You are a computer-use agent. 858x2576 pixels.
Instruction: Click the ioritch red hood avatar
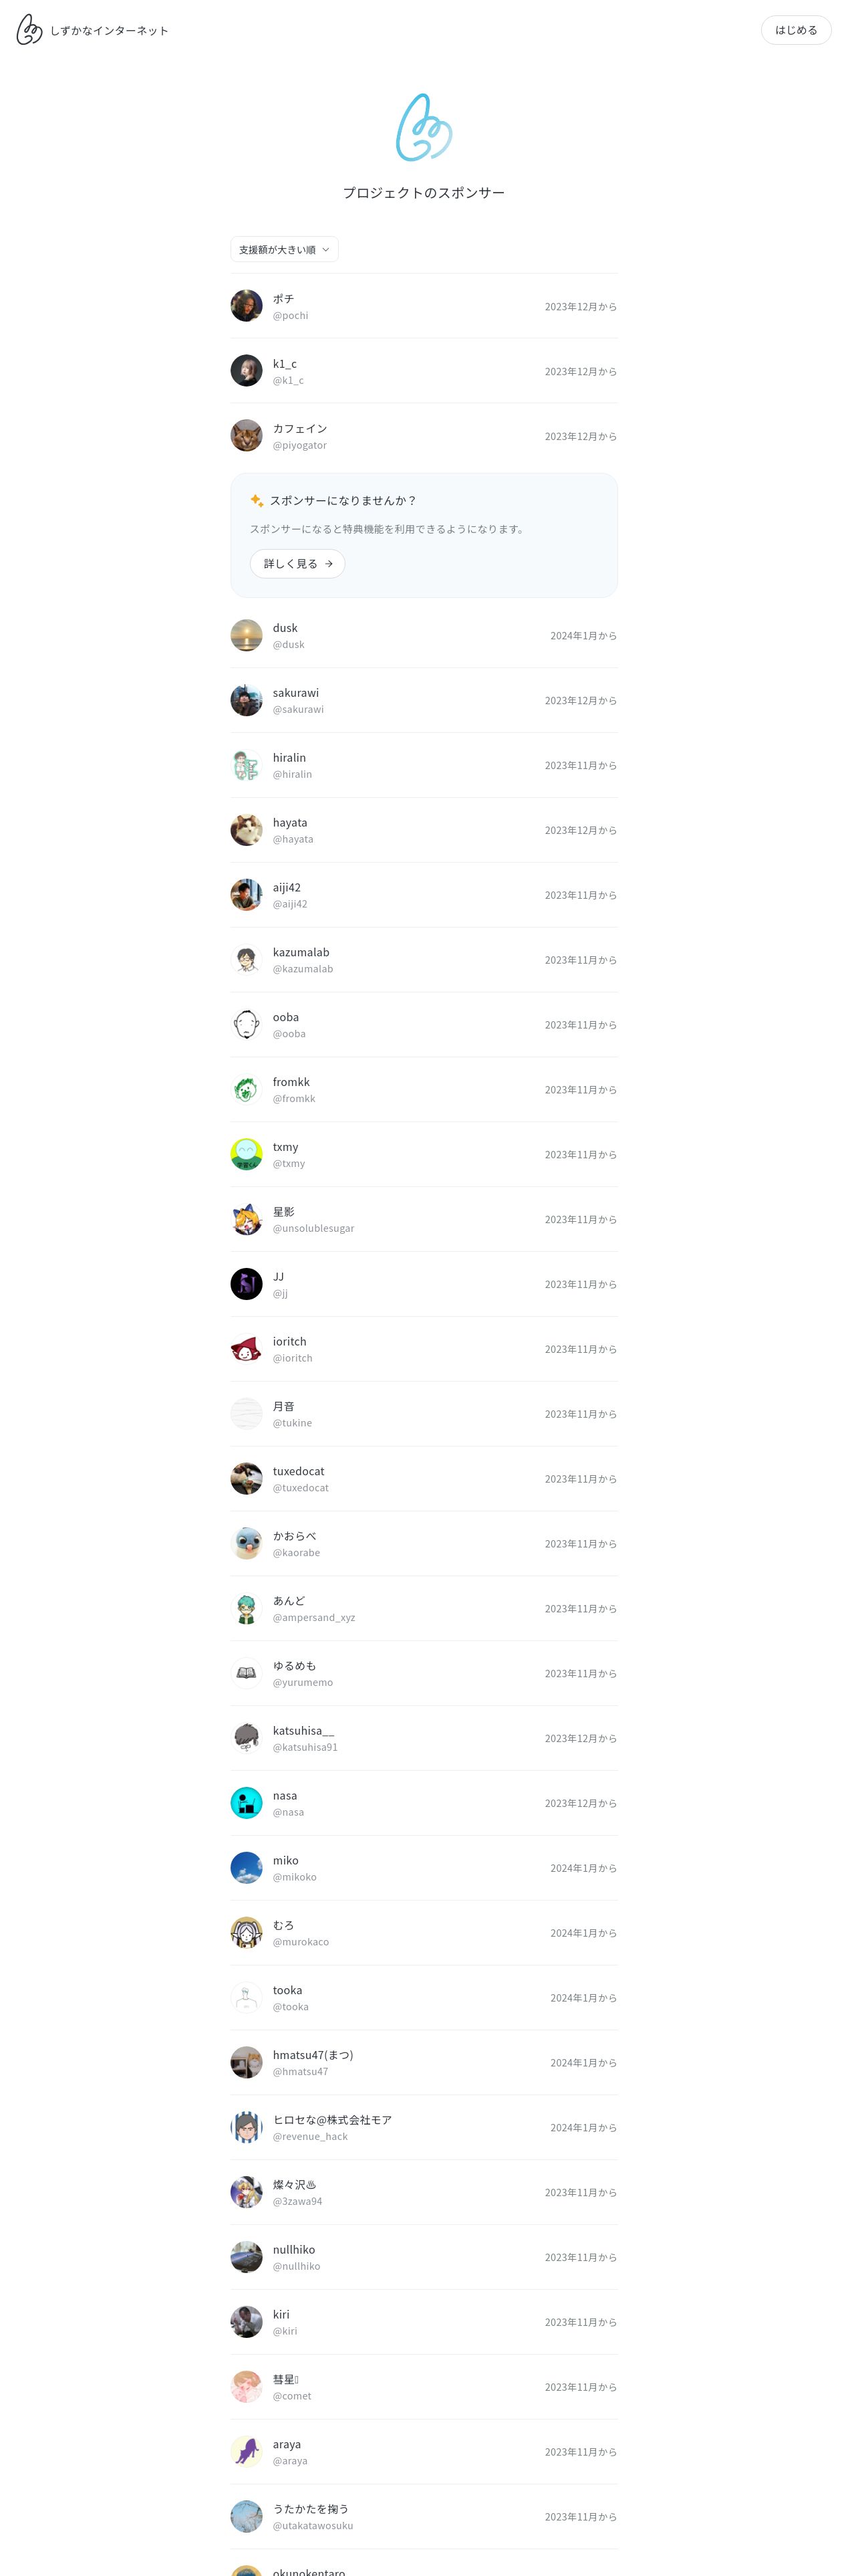click(247, 1349)
